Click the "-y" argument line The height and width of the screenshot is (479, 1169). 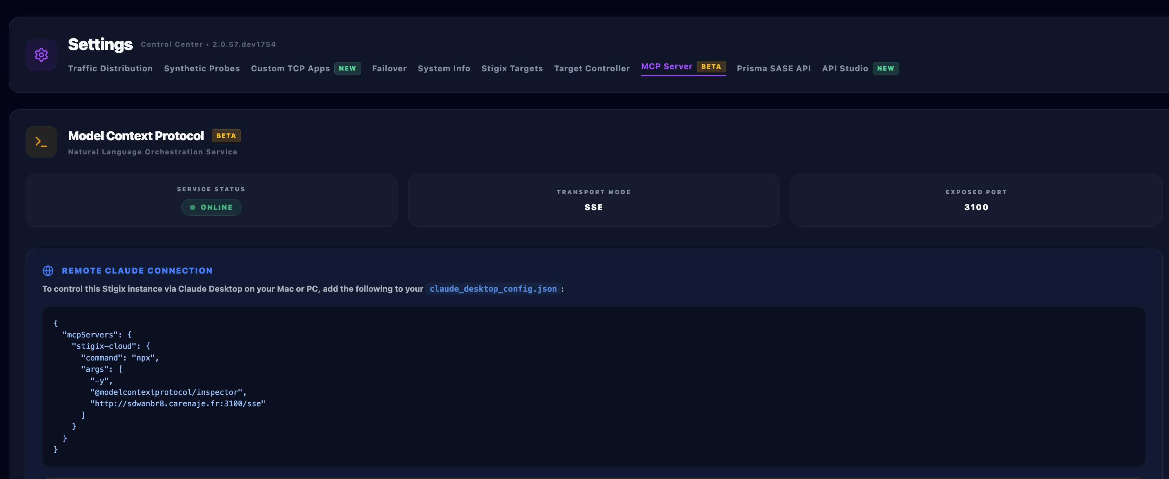pos(101,381)
